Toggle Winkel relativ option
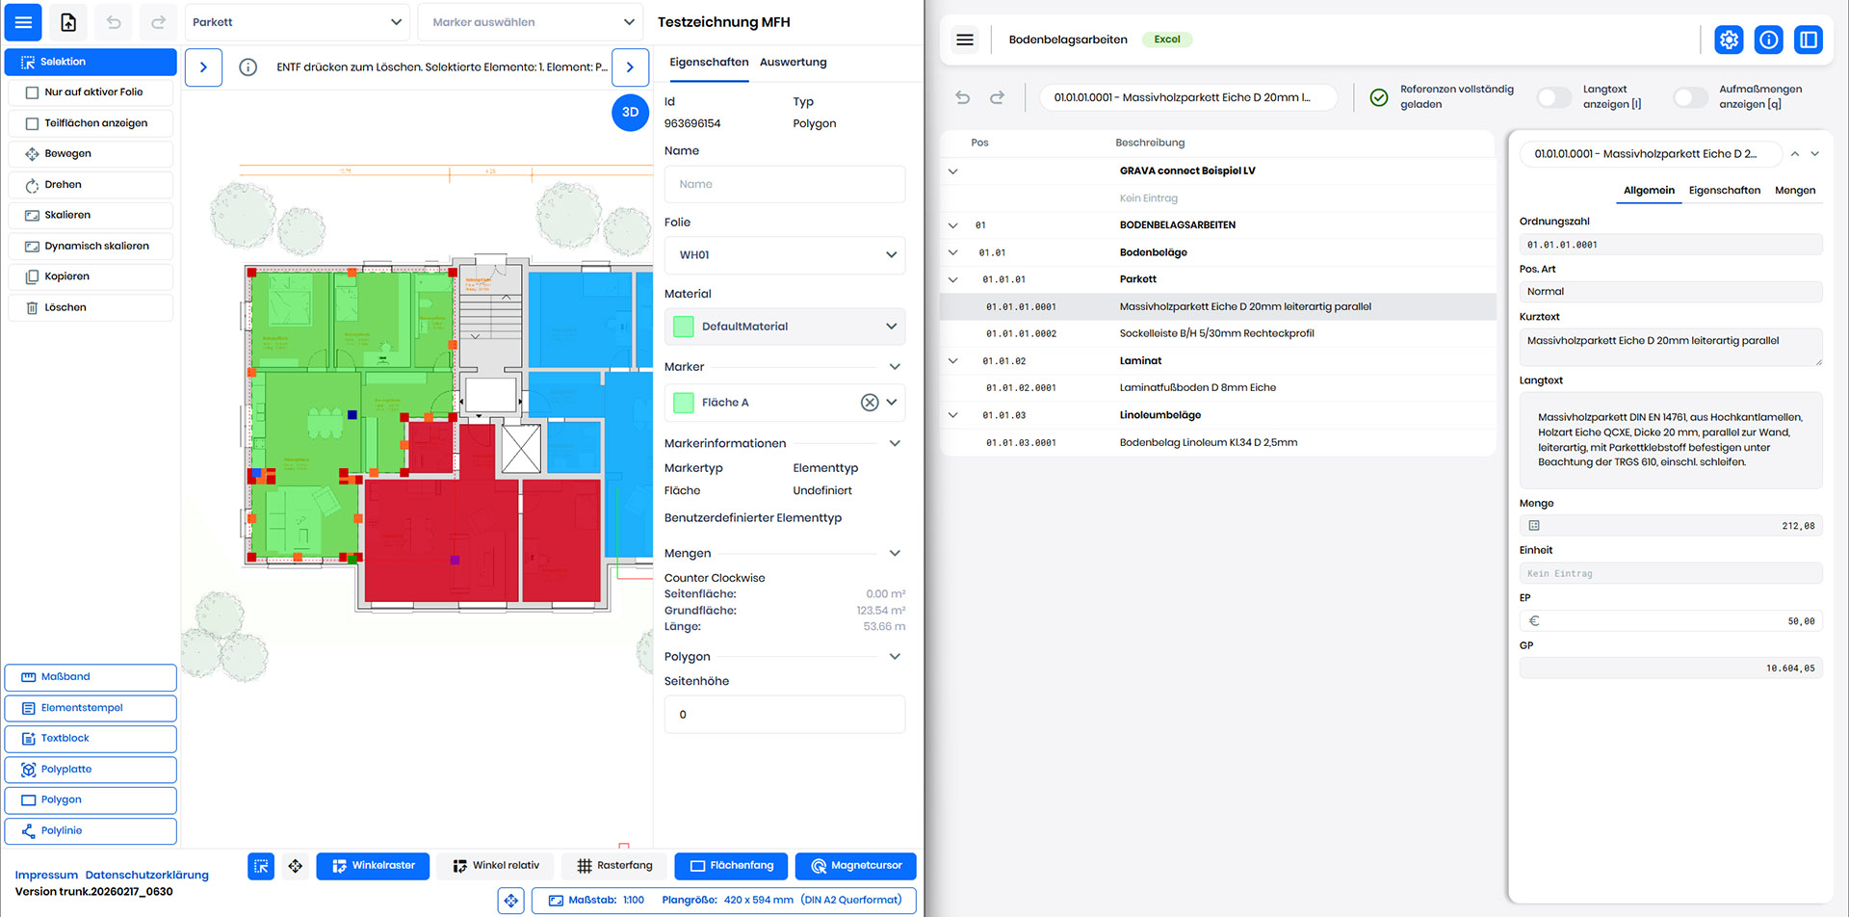The image size is (1849, 917). (x=495, y=866)
